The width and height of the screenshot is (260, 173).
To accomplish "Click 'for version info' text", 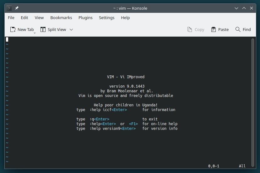I will tap(160, 129).
